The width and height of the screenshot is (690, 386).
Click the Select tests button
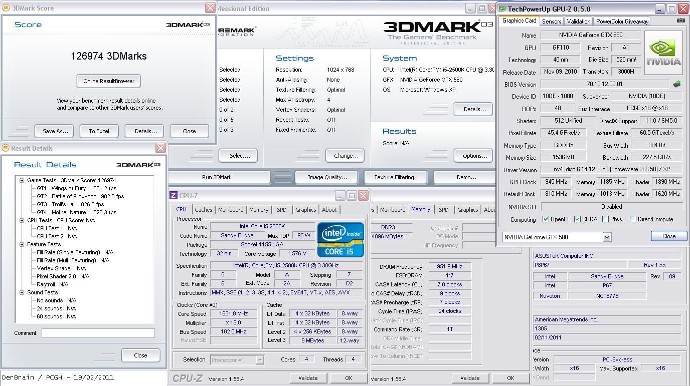[239, 156]
